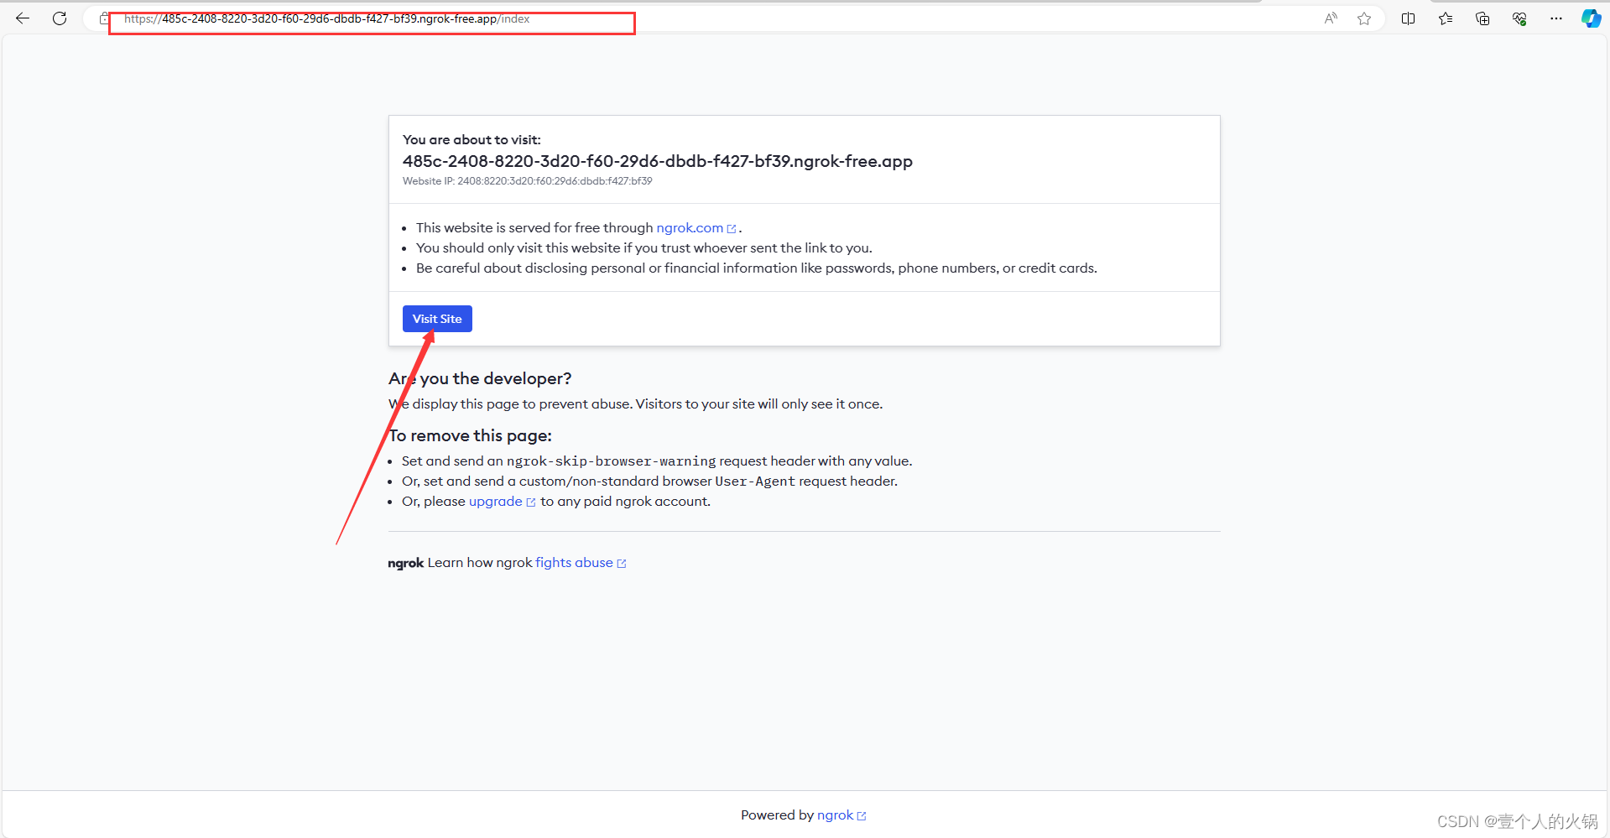Click the ngrok-skip-browser-warning header text
The width and height of the screenshot is (1610, 838).
611,461
